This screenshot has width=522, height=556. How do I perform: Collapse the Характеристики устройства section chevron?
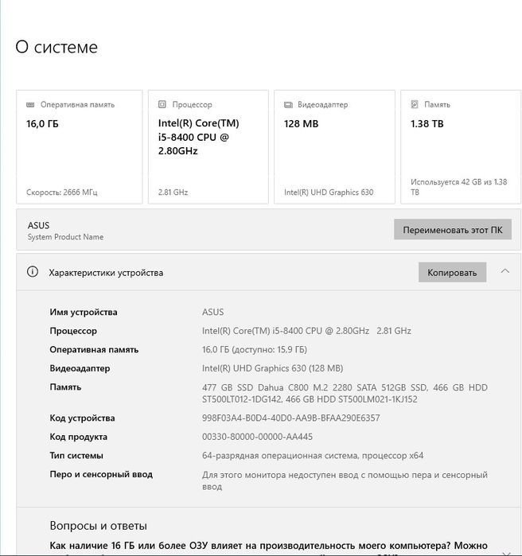click(x=504, y=271)
